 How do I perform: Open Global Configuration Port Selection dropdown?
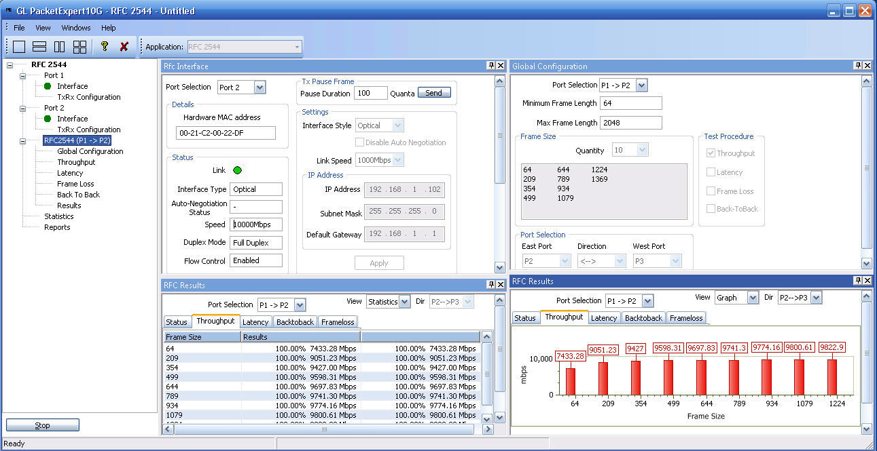[641, 85]
